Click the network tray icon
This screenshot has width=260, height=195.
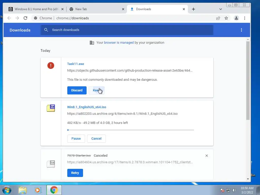click(228, 190)
